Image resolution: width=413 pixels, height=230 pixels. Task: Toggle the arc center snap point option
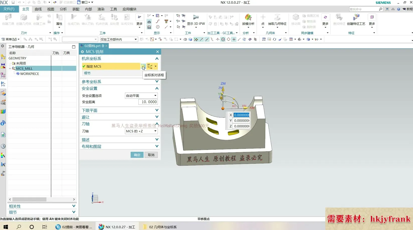pyautogui.click(x=223, y=39)
